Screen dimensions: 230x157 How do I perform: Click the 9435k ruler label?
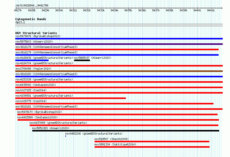pos(128,10)
